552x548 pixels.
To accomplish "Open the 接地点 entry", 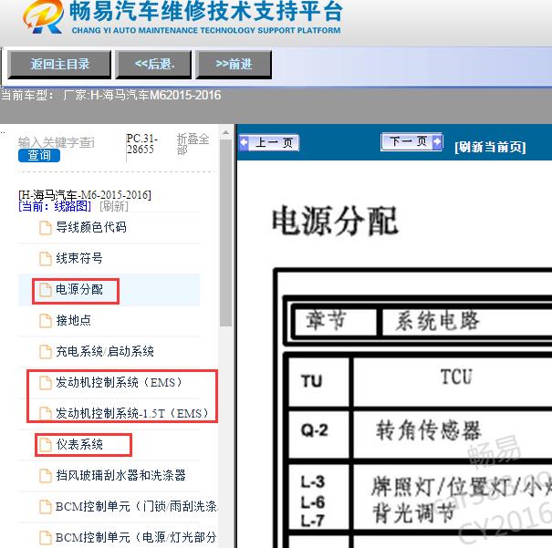I will pyautogui.click(x=73, y=320).
